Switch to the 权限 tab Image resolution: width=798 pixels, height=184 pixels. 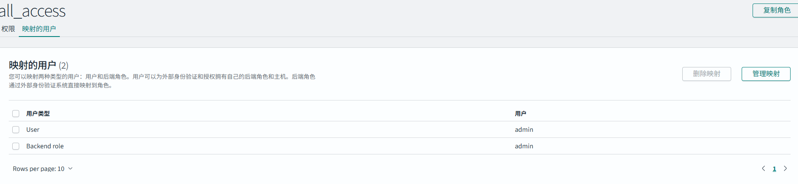point(8,29)
